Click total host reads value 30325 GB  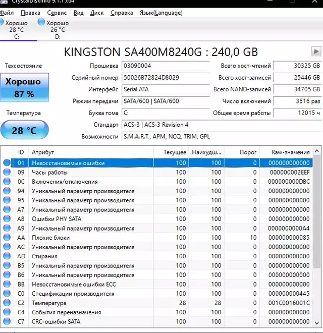click(297, 66)
